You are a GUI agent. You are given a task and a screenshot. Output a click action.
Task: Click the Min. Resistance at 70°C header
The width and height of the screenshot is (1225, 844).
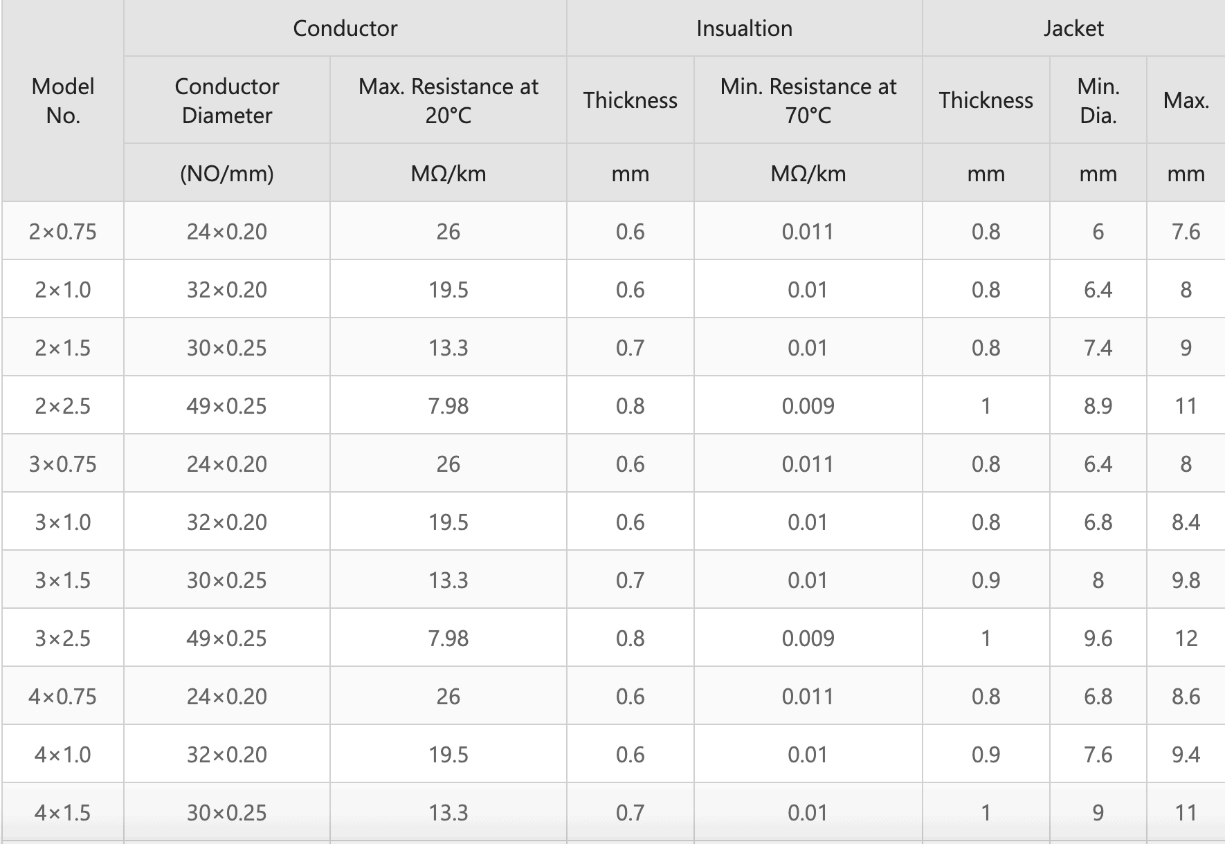click(x=808, y=101)
